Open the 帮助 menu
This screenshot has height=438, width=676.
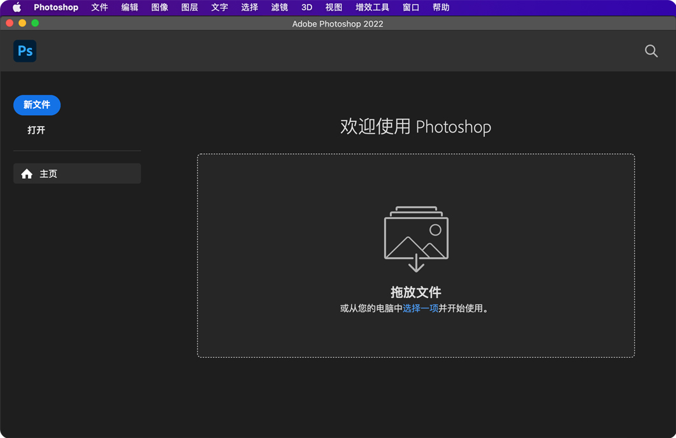[441, 7]
